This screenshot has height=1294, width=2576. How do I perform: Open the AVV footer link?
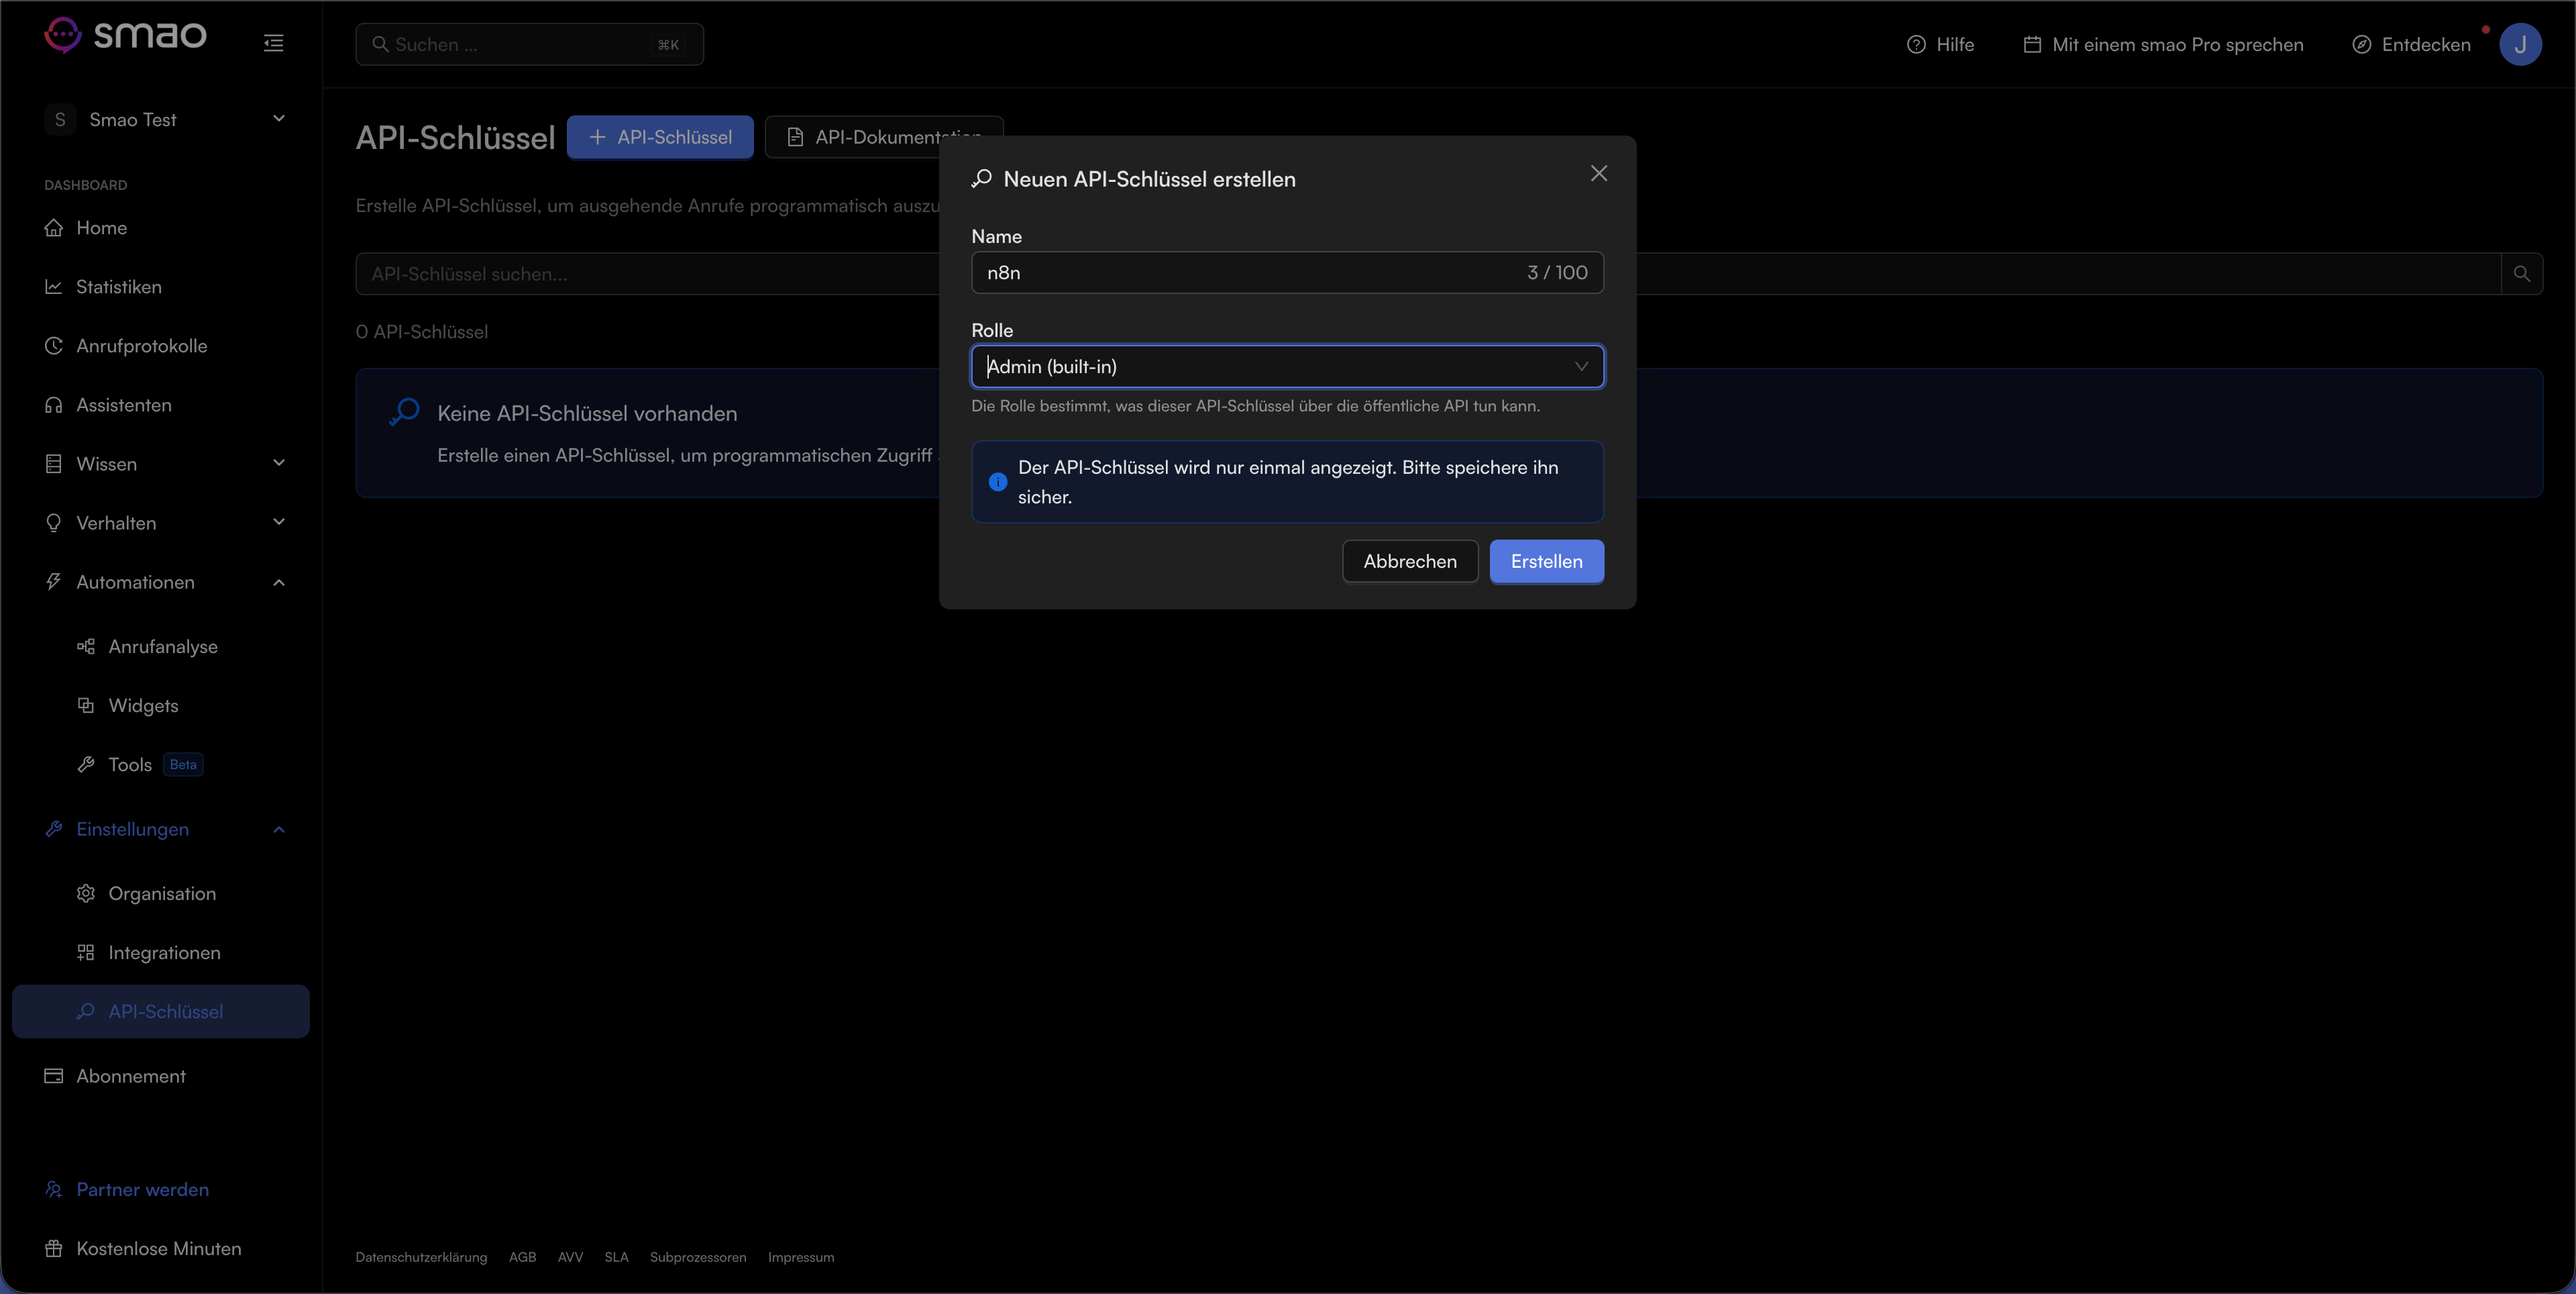(570, 1258)
